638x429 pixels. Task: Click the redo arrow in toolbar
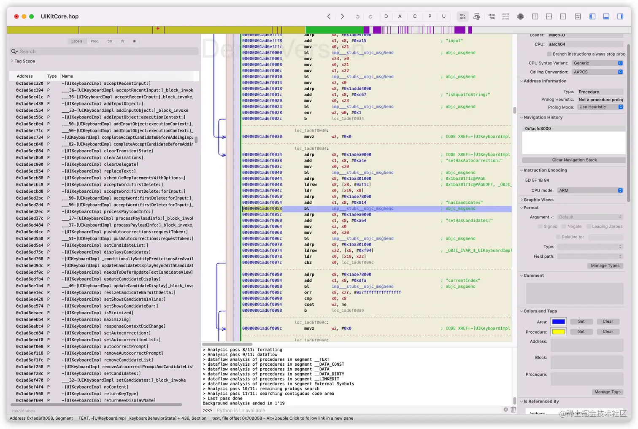(370, 16)
